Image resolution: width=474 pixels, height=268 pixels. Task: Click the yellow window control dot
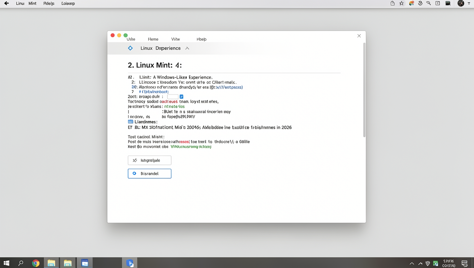[119, 35]
